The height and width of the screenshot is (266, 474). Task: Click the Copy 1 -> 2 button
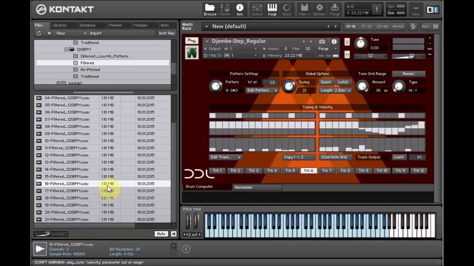pyautogui.click(x=298, y=157)
